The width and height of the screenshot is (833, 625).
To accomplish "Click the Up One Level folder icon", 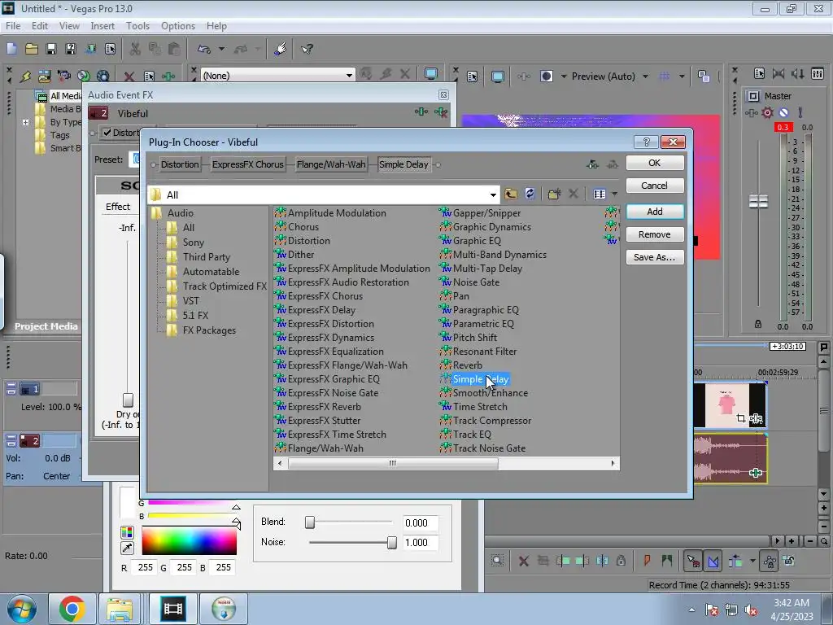I will (511, 194).
